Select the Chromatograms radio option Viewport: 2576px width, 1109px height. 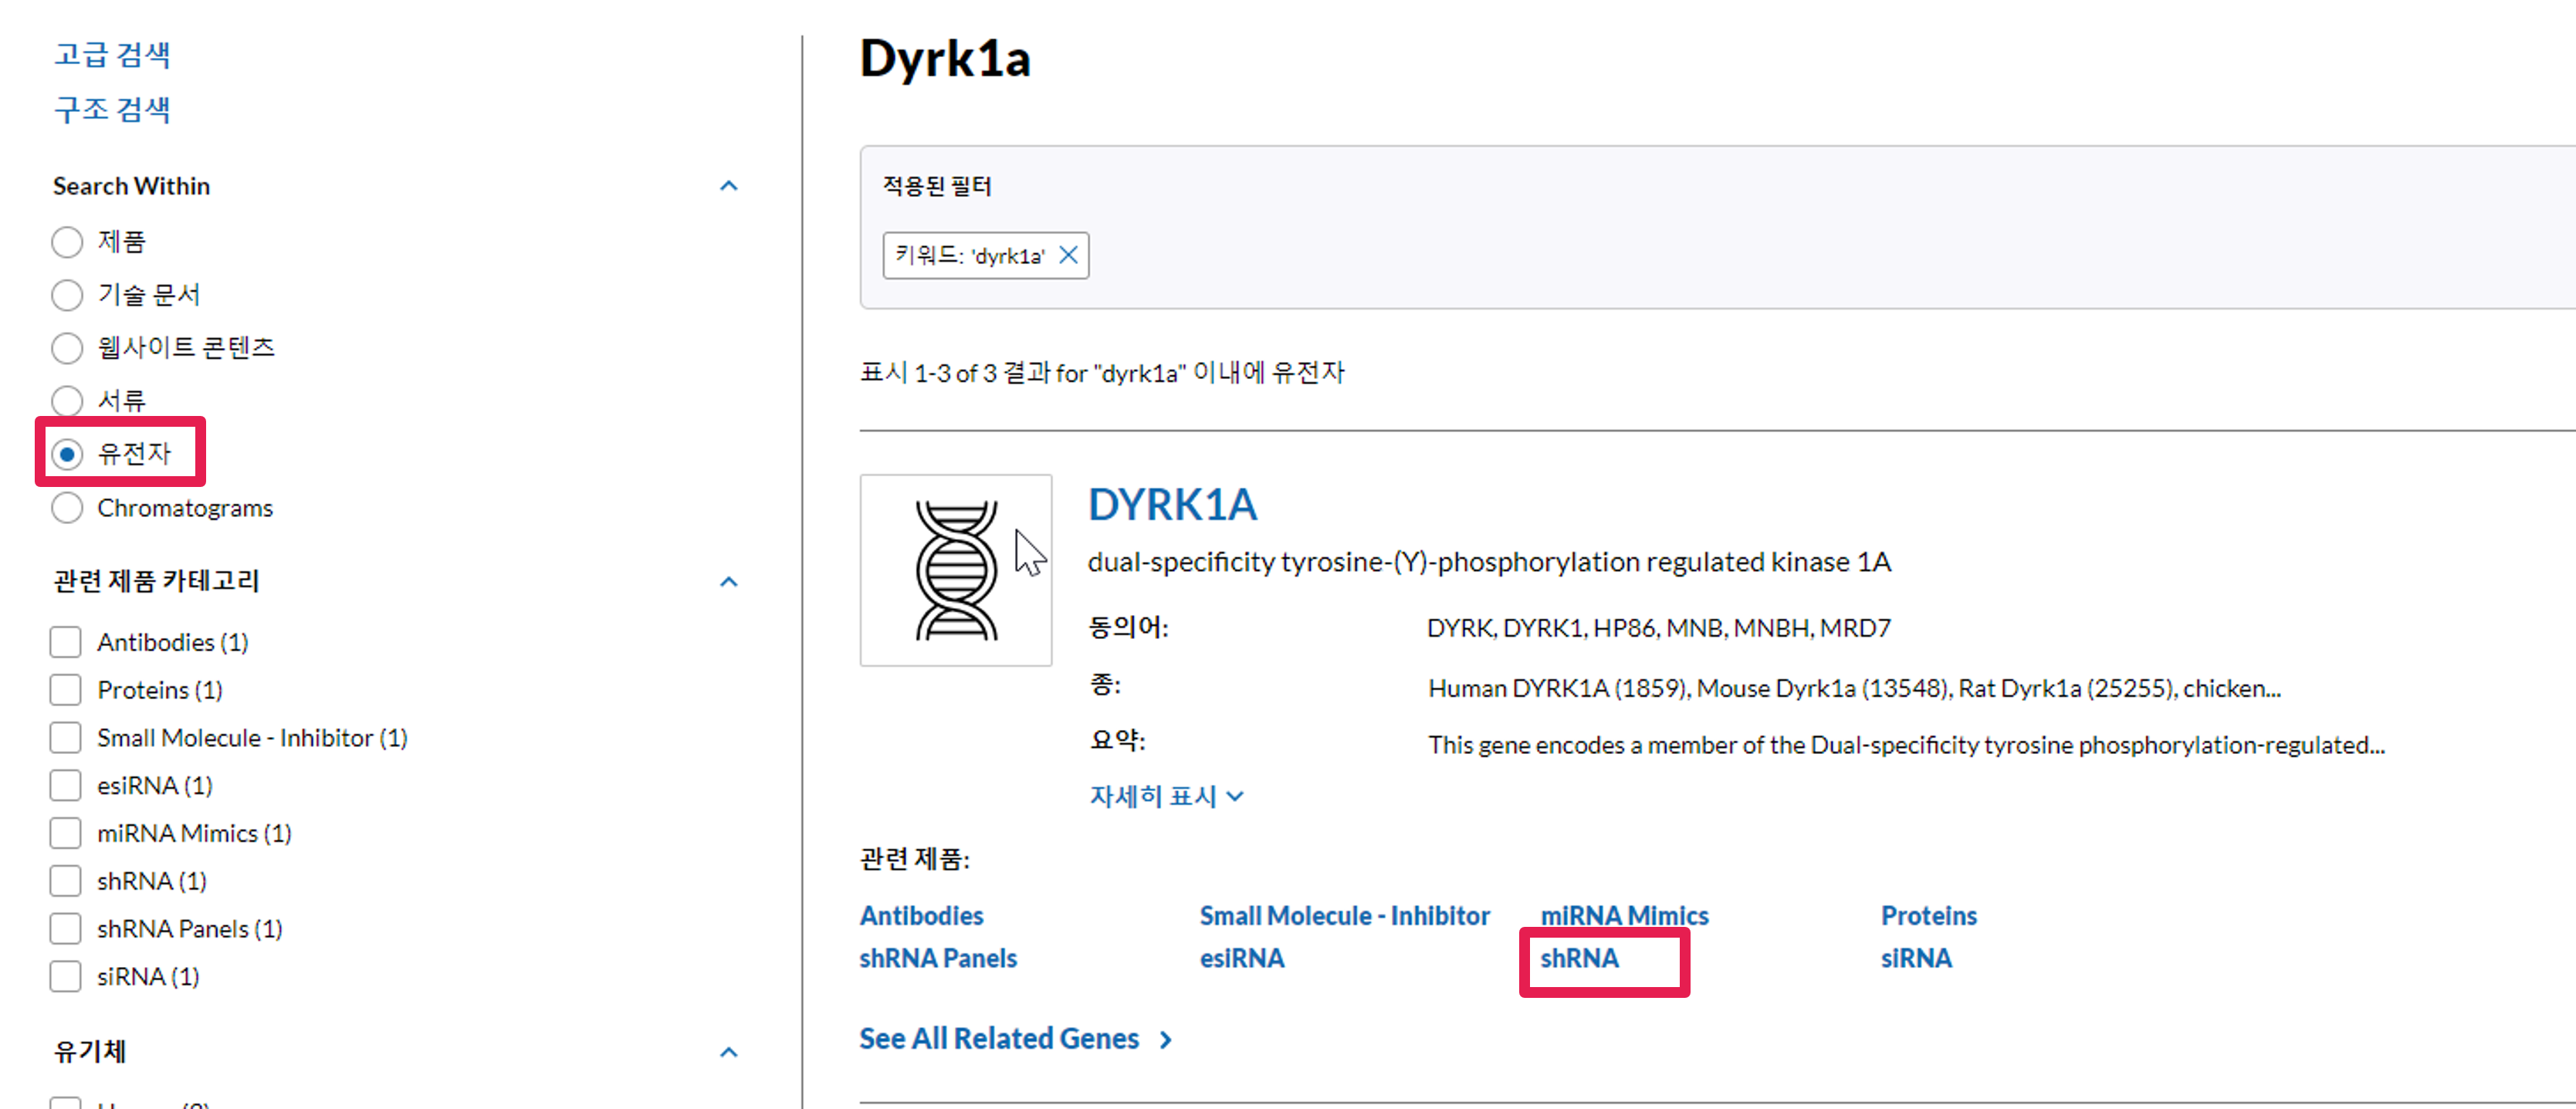(x=67, y=508)
